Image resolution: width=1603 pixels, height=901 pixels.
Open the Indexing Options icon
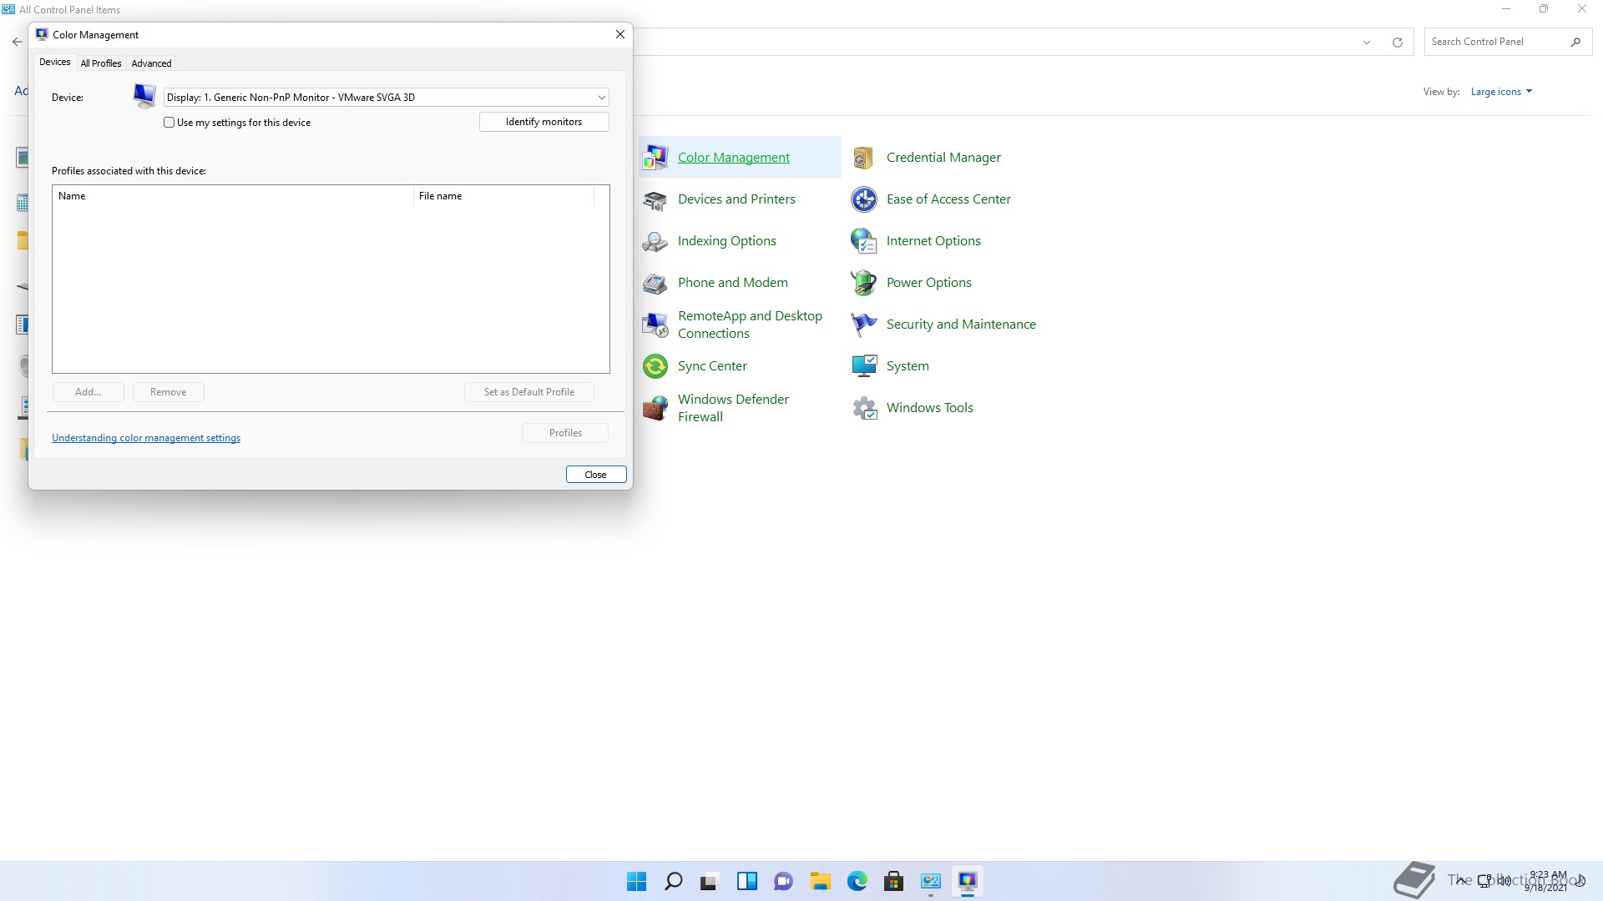pos(655,241)
